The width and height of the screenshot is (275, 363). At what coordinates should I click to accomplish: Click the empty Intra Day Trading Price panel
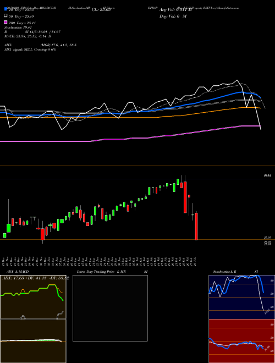click(x=110, y=308)
